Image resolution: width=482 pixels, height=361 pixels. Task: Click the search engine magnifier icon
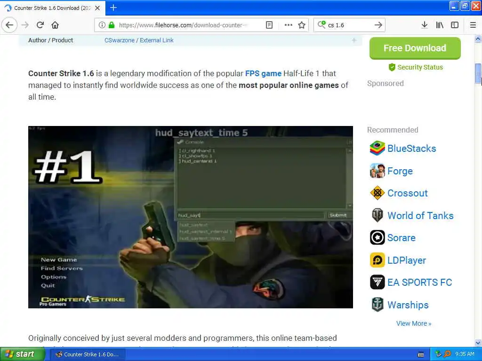[x=321, y=24]
